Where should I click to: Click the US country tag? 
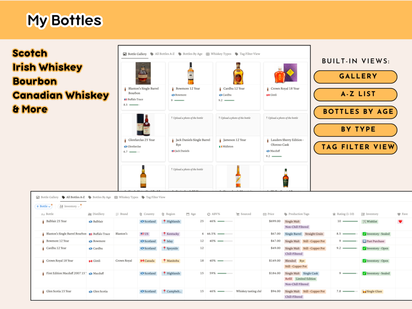click(x=145, y=234)
